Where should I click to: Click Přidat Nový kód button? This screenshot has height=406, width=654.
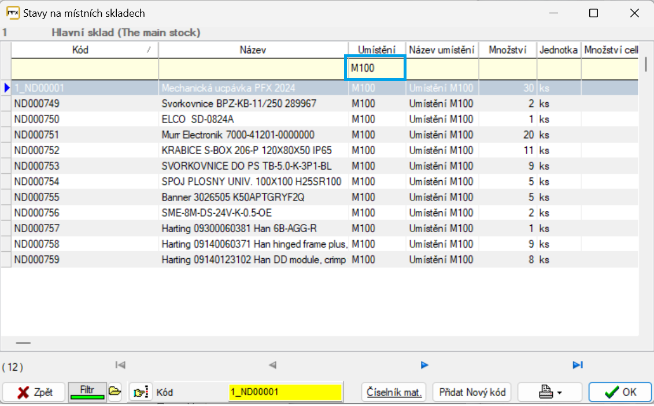(472, 392)
